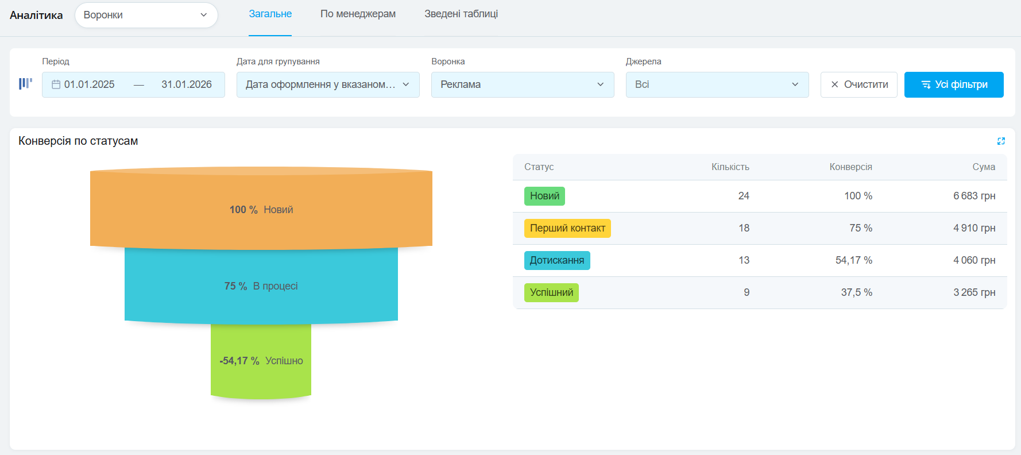Open the По менеджерам tab

(x=358, y=14)
